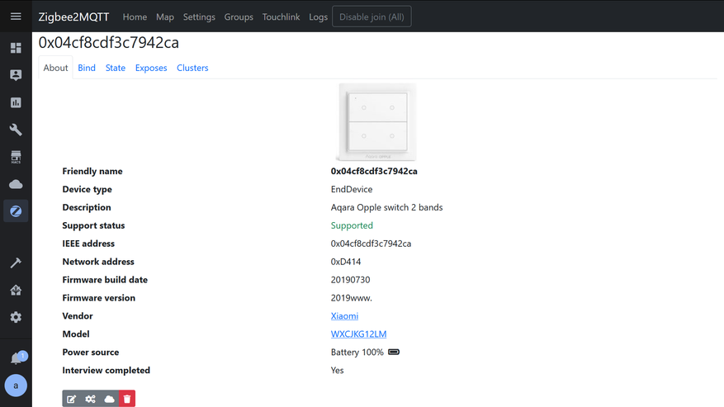Click the red delete device trash icon
724x407 pixels.
127,399
